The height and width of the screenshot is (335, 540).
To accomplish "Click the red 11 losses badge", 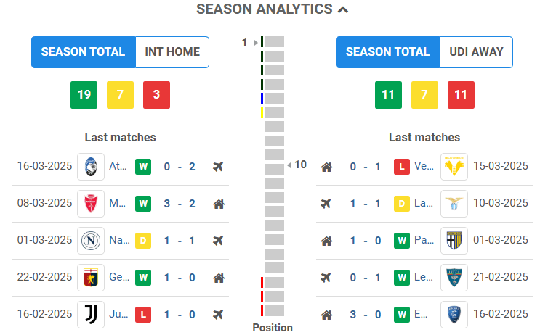I will click(461, 95).
